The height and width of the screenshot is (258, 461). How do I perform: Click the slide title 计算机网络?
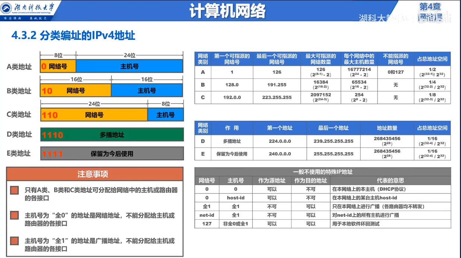[x=228, y=11]
